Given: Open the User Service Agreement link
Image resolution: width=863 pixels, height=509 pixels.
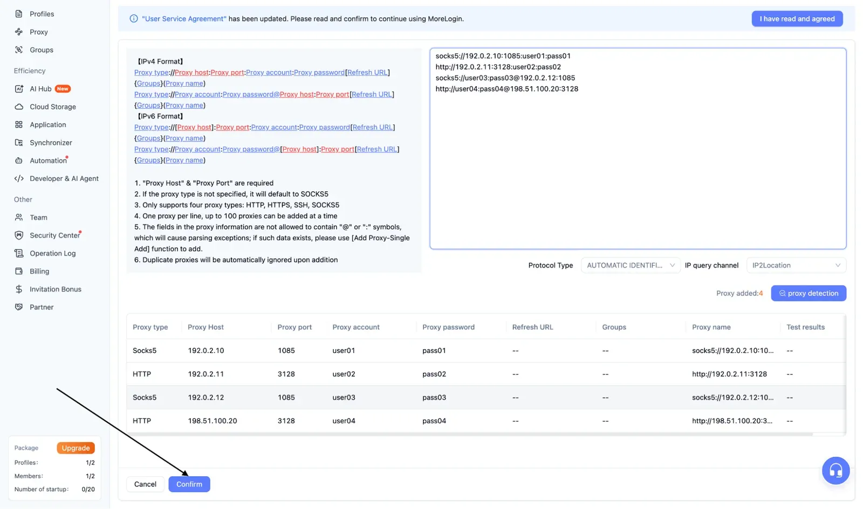Looking at the screenshot, I should click(184, 19).
